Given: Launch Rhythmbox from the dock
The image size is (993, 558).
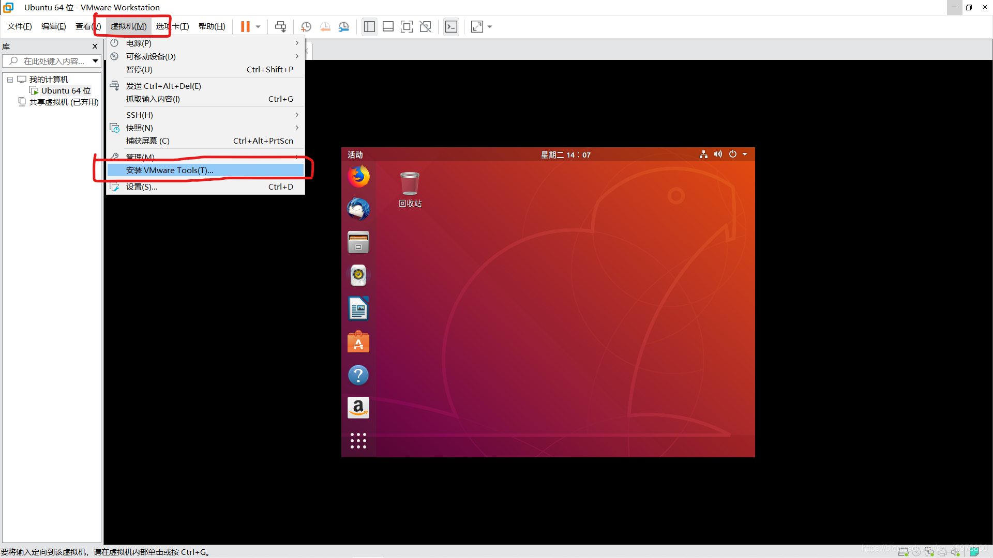Looking at the screenshot, I should click(358, 275).
